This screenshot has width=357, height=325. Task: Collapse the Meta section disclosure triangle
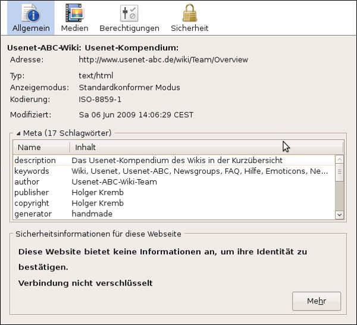(x=18, y=133)
